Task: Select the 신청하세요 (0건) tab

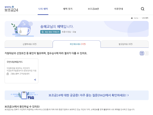Action: [29, 44]
